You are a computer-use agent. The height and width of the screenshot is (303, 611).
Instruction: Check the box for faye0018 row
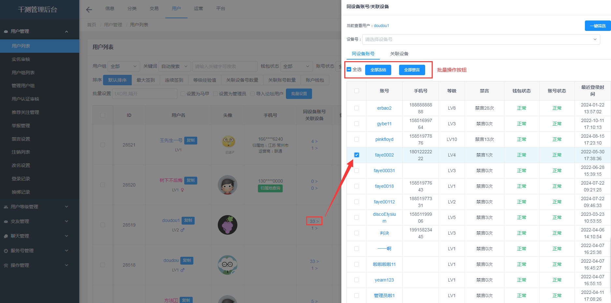(357, 186)
